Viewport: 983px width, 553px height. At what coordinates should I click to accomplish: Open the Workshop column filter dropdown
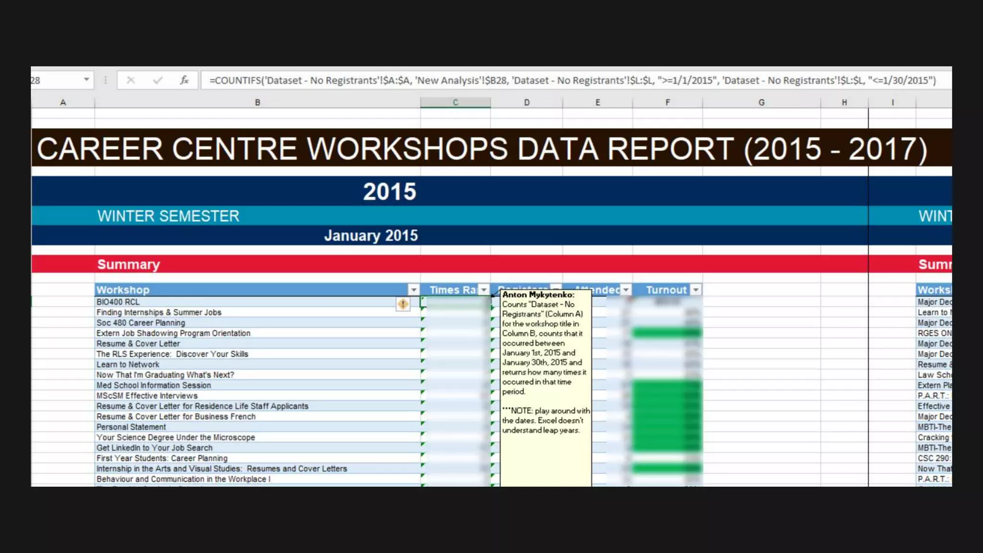[x=413, y=289]
